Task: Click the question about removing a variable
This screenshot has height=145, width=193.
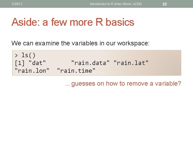Action: pyautogui.click(x=123, y=84)
